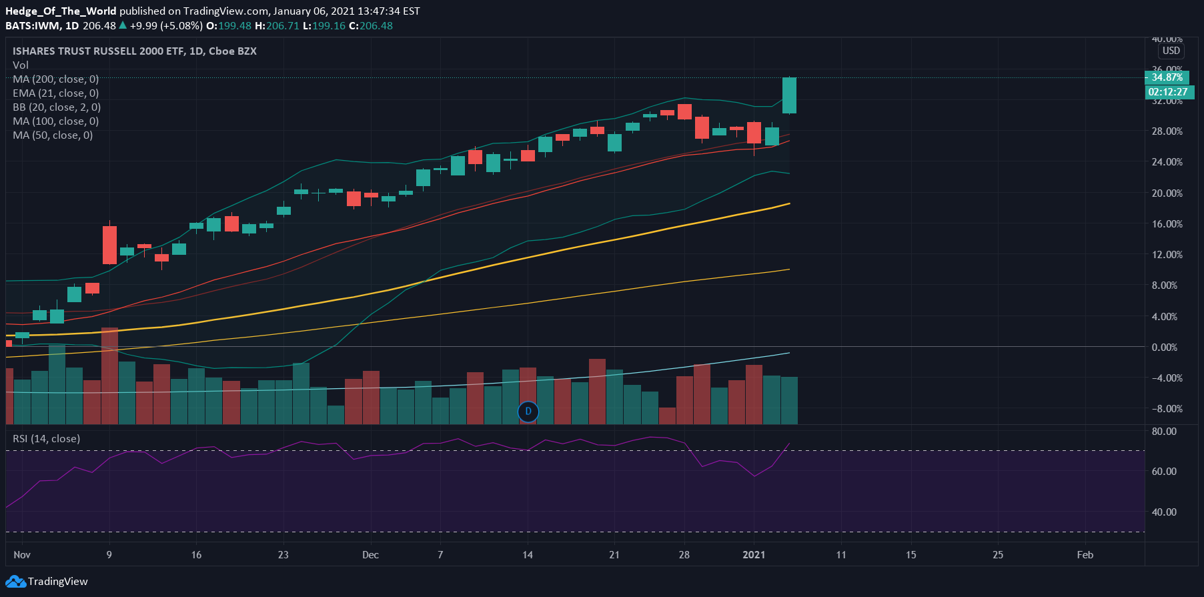The image size is (1204, 597).
Task: Click the Feb label on time axis
Action: click(1085, 554)
